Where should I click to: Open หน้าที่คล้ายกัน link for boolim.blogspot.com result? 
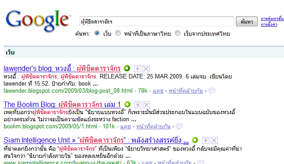[153, 127]
